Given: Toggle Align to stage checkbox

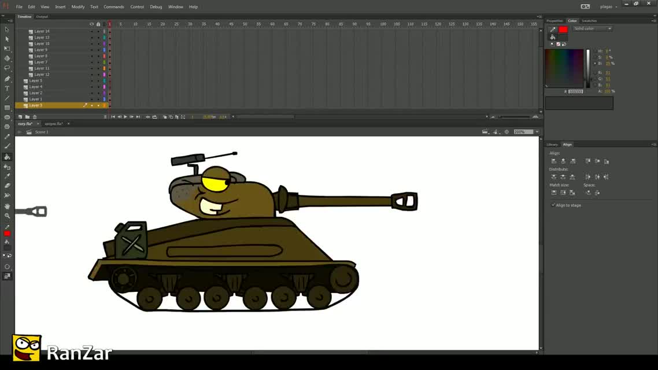Looking at the screenshot, I should tap(553, 205).
